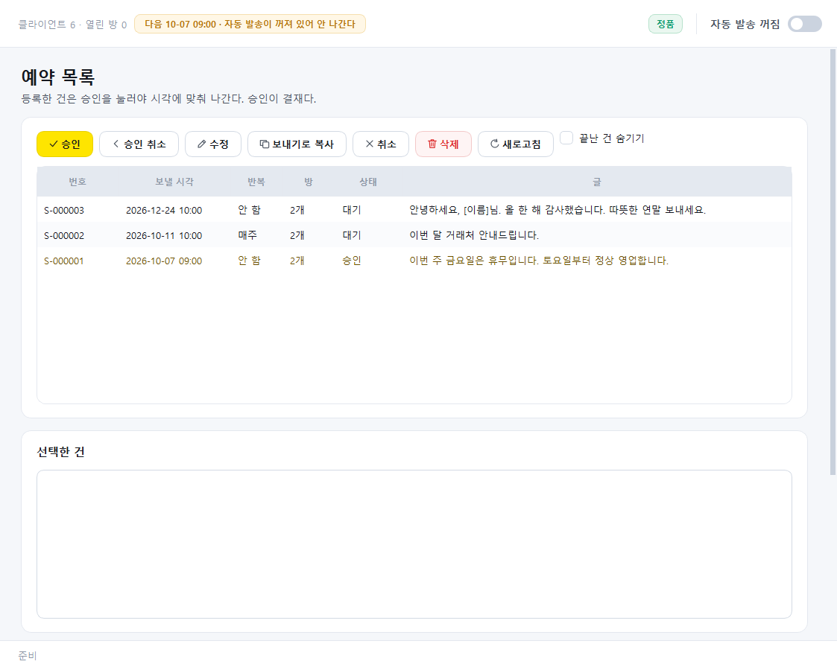
Task: Turn on the 자동 발송 toggle switch
Action: [804, 24]
